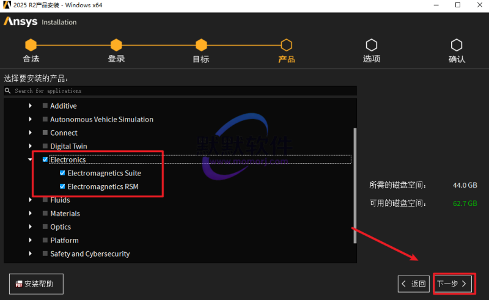Viewport: 489px width, 300px height.
Task: Click the search magnifier icon
Action: (8, 91)
